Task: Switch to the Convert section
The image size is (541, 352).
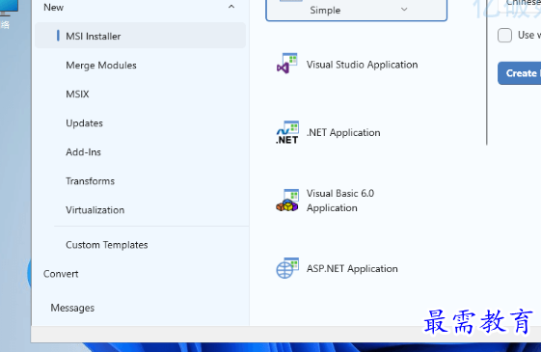Action: click(x=61, y=274)
